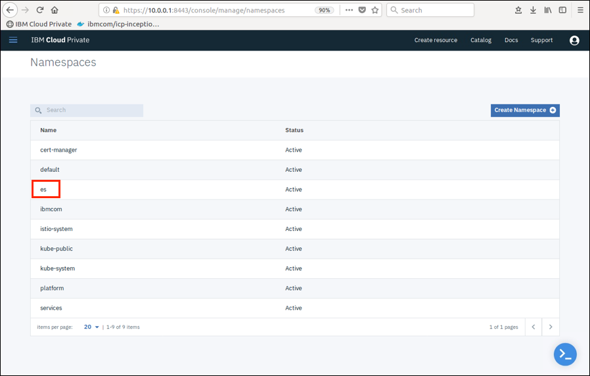Select the default namespace
Viewport: 590px width, 376px height.
50,170
